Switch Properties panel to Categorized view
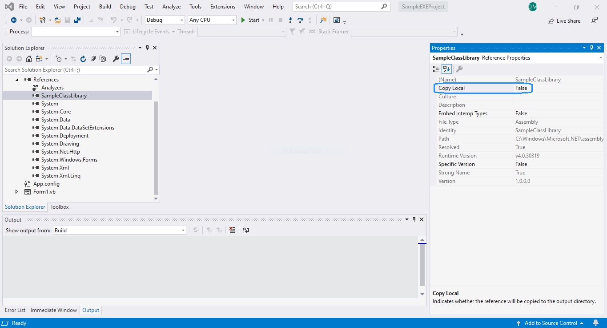The width and height of the screenshot is (607, 328). 436,69
